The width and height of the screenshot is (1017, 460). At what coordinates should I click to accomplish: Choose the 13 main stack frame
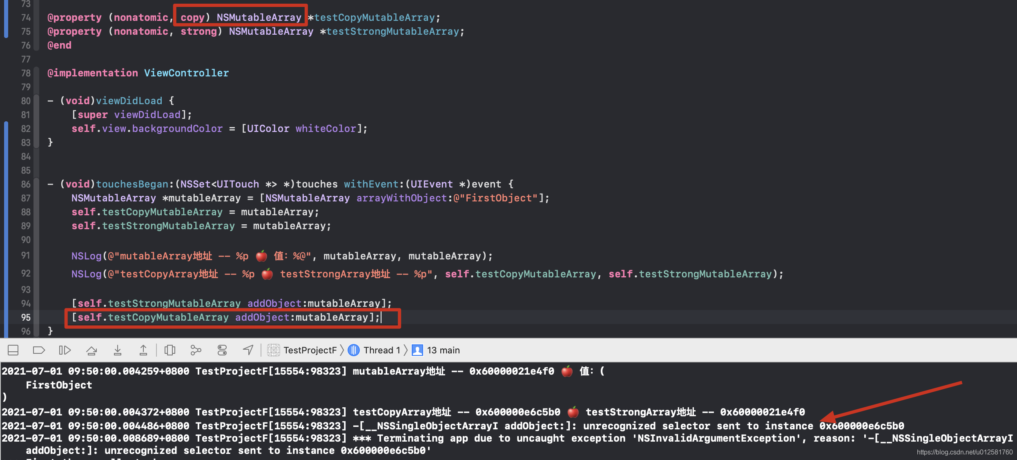point(443,350)
